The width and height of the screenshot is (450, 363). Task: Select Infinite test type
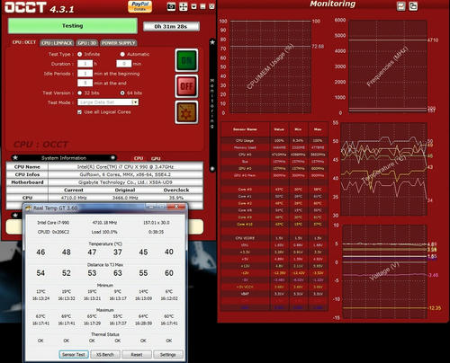80,54
